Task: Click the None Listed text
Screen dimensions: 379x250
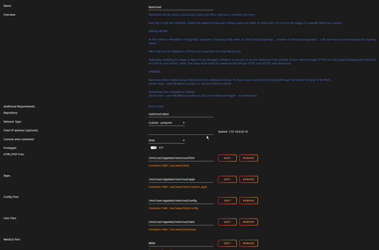Action: coord(156,106)
